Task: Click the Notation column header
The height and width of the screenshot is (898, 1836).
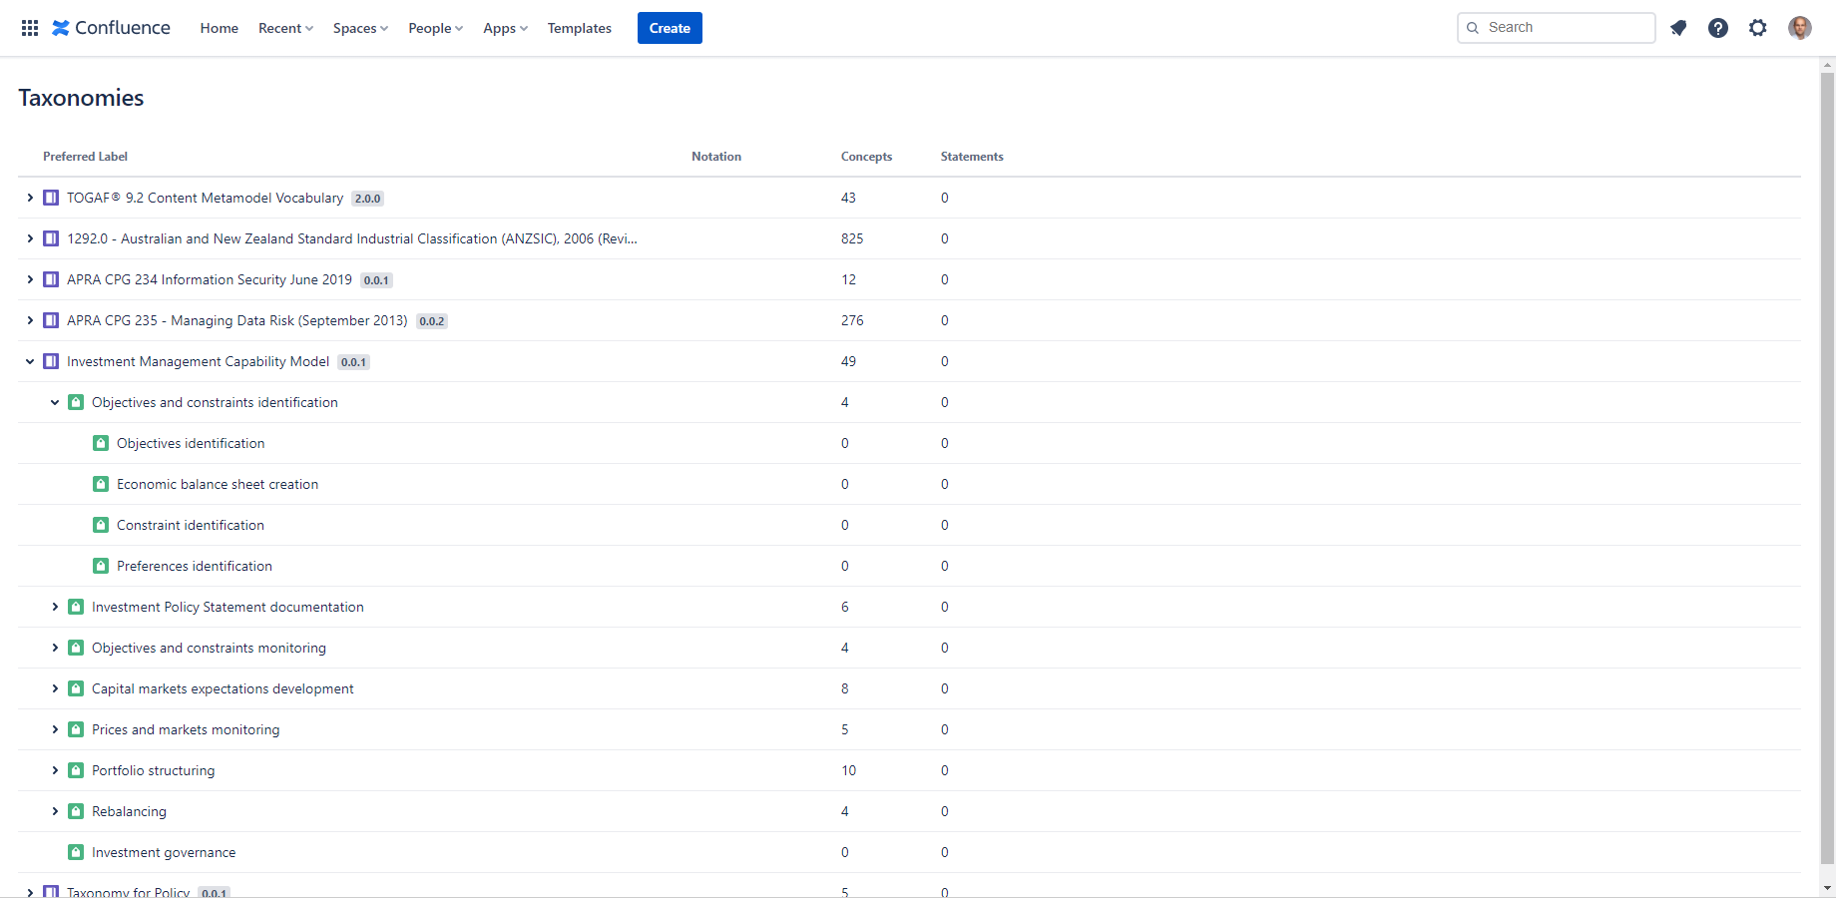Action: tap(716, 157)
